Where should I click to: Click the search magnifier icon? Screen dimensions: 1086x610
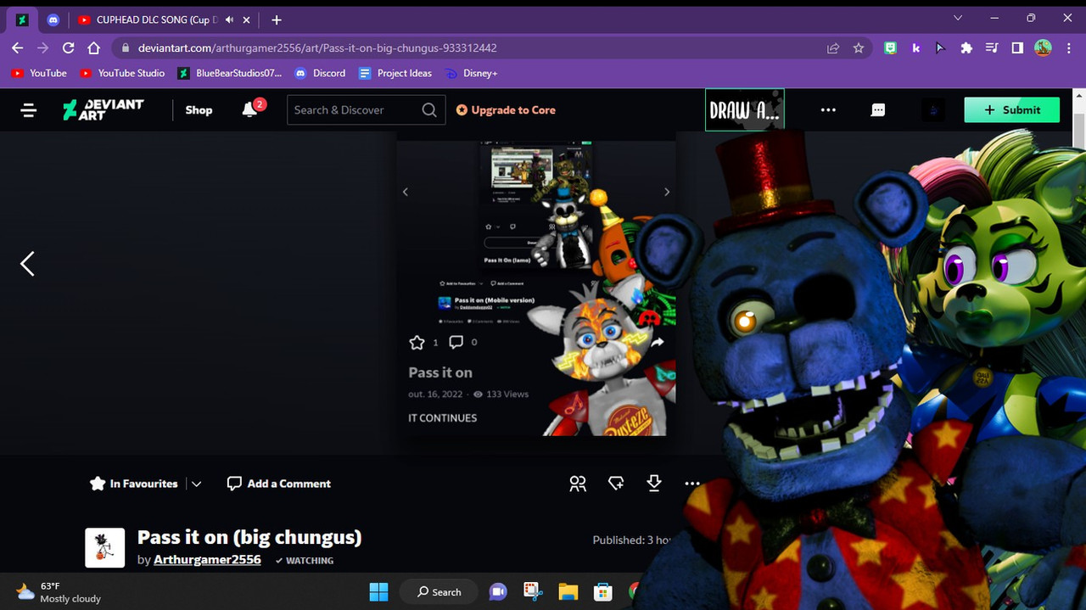(429, 110)
